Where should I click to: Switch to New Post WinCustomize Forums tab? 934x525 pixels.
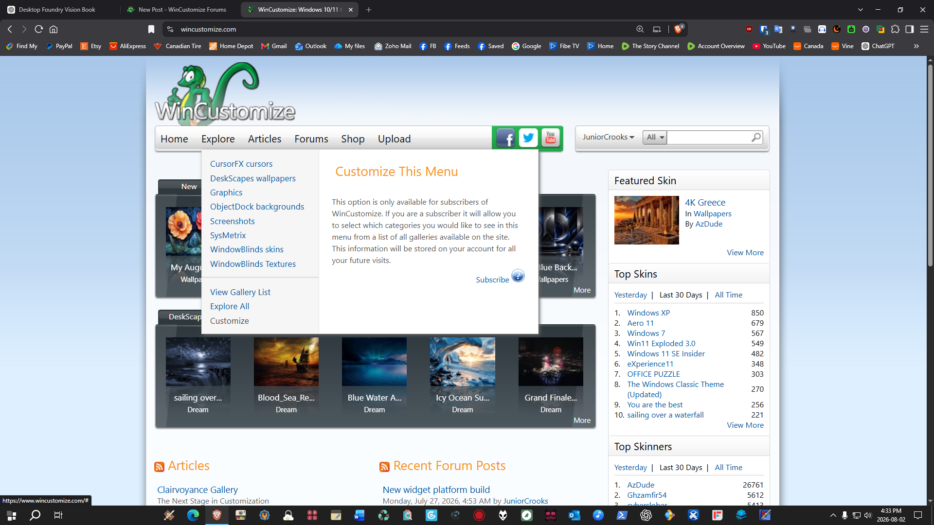pos(181,10)
